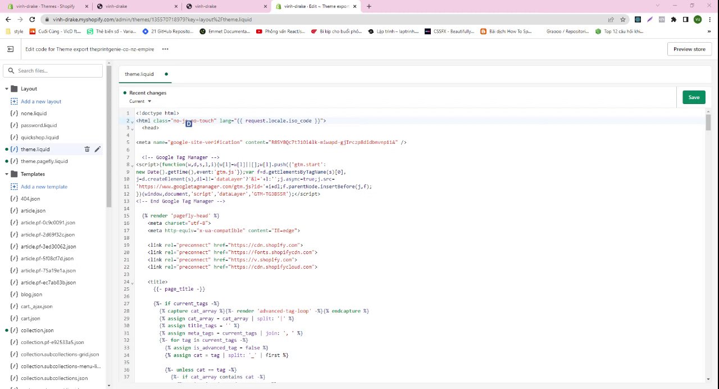Click the file icon next to 404.json
The image size is (719, 389).
[x=14, y=198]
